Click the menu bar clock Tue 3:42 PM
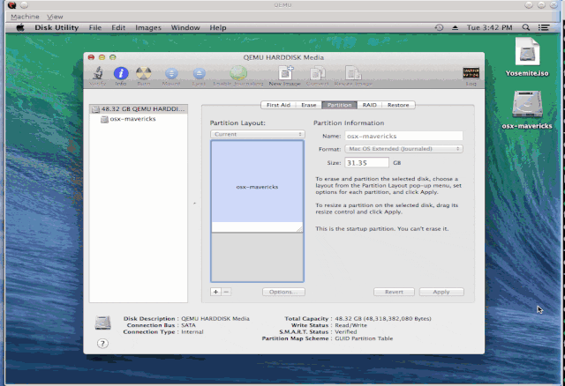Screen dimensions: 565x386 (489, 27)
